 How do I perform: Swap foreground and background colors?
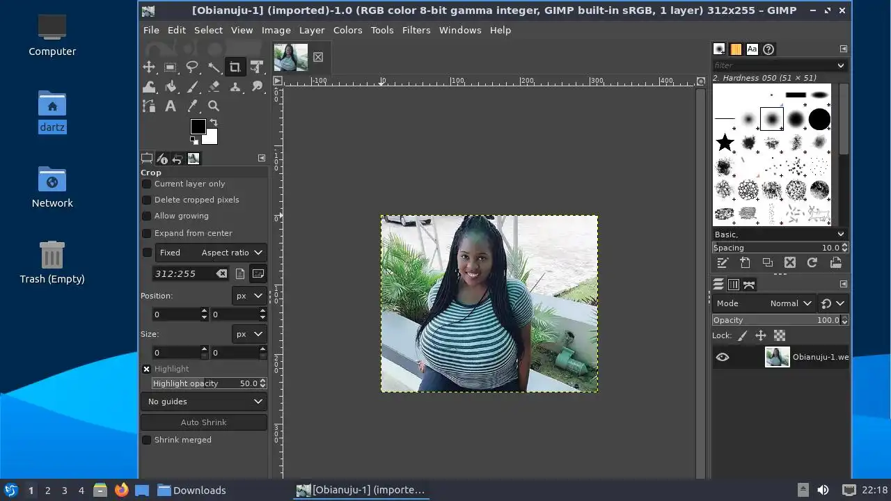coord(214,122)
